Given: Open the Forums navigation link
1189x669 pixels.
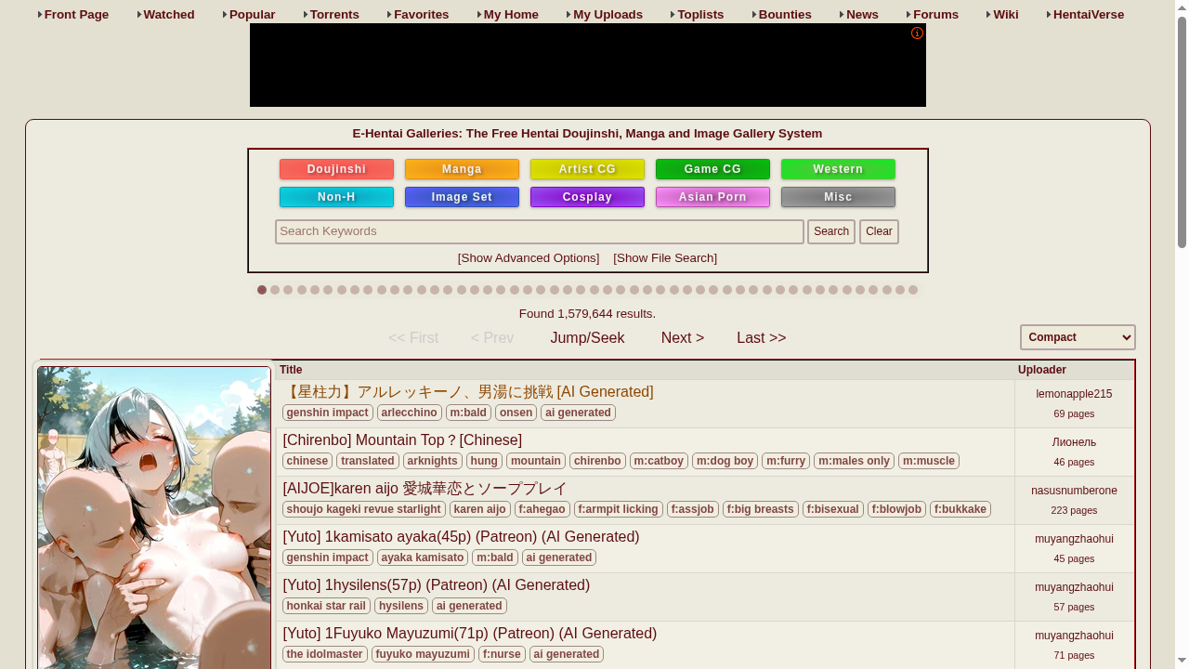Looking at the screenshot, I should tap(935, 15).
